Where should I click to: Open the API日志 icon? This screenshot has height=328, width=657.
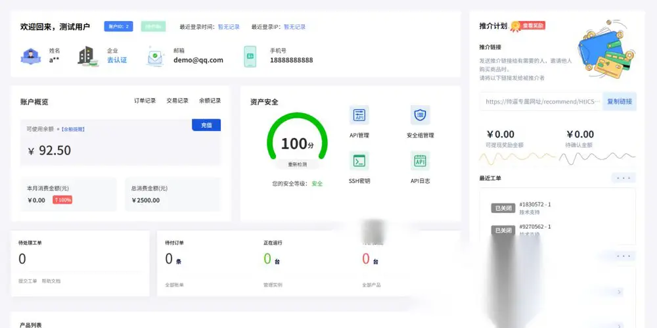[420, 160]
